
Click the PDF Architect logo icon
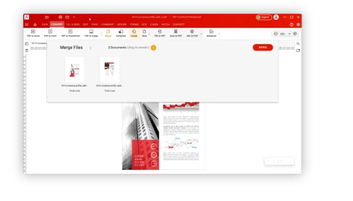(27, 17)
